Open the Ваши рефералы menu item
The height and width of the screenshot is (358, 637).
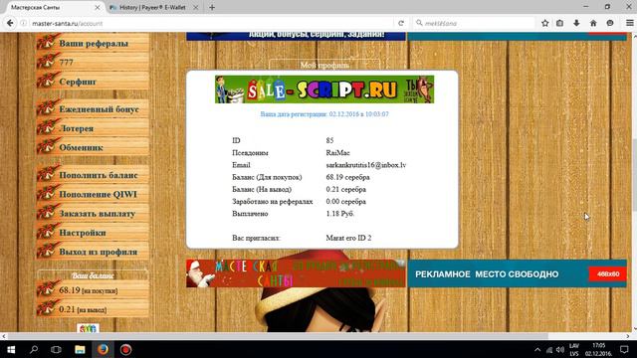pos(93,43)
